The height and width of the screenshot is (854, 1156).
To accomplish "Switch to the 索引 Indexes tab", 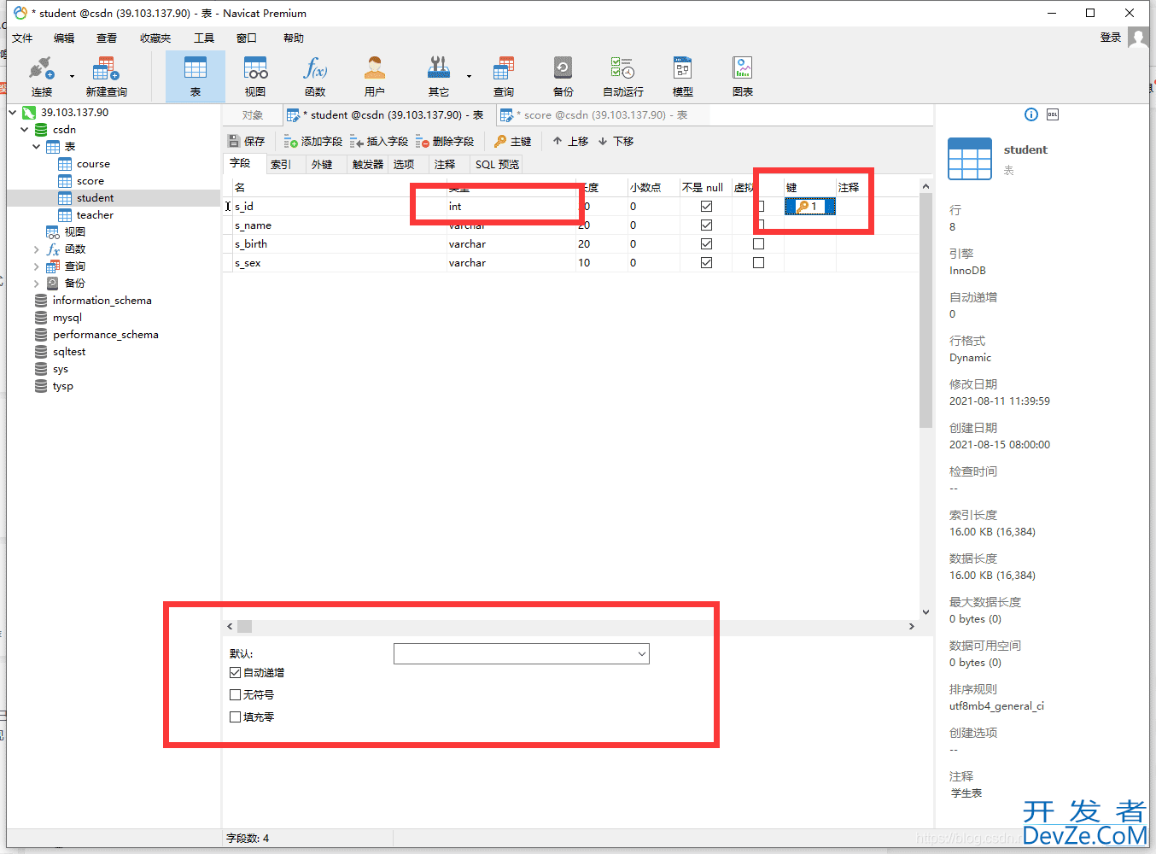I will (x=281, y=164).
